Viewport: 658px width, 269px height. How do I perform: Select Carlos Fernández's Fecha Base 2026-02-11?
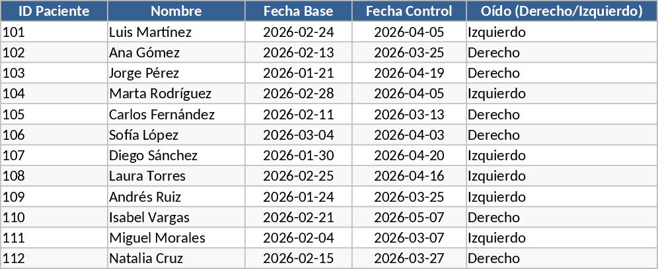298,115
